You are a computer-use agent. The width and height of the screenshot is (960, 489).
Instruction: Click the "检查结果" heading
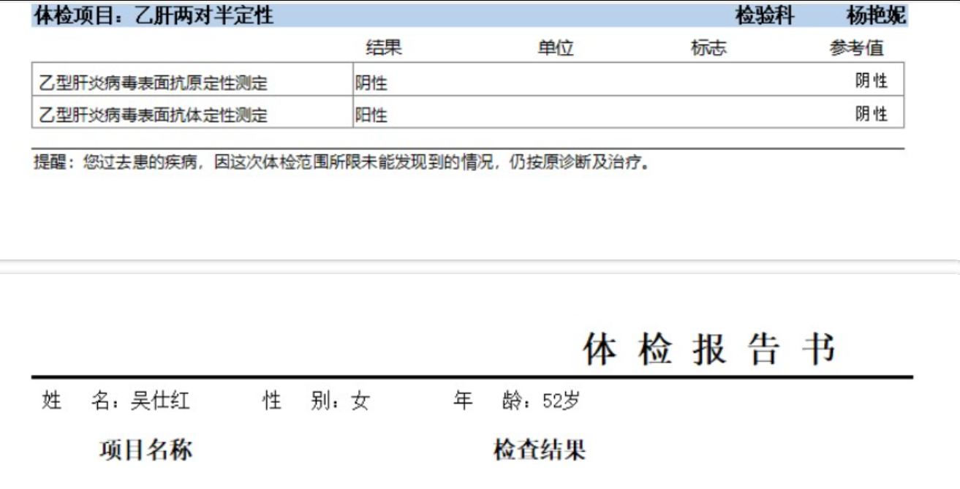pyautogui.click(x=540, y=450)
